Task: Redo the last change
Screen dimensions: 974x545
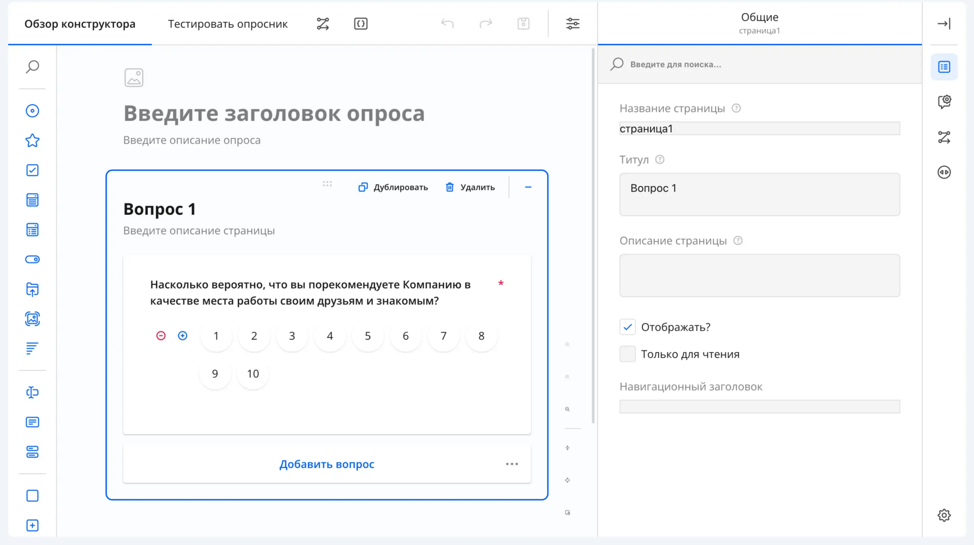Action: (x=486, y=24)
